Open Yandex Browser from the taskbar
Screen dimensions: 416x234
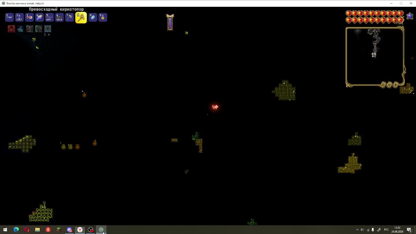point(80,230)
